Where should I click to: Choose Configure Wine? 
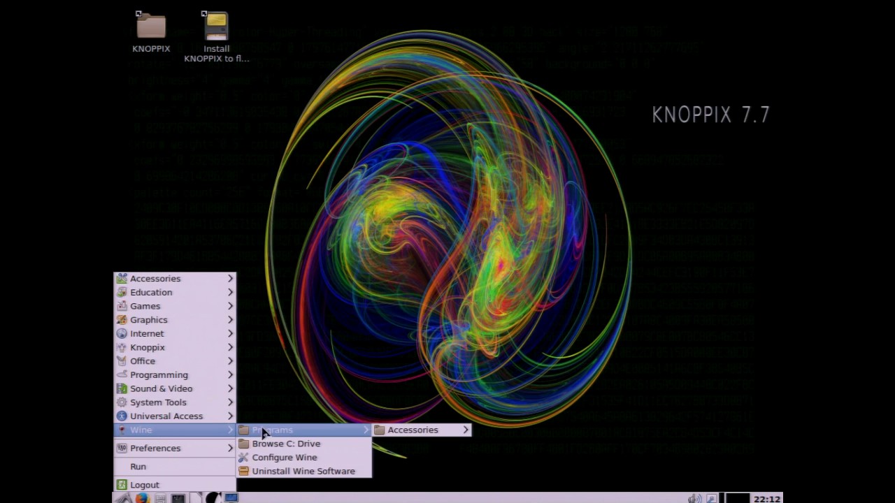pos(303,457)
